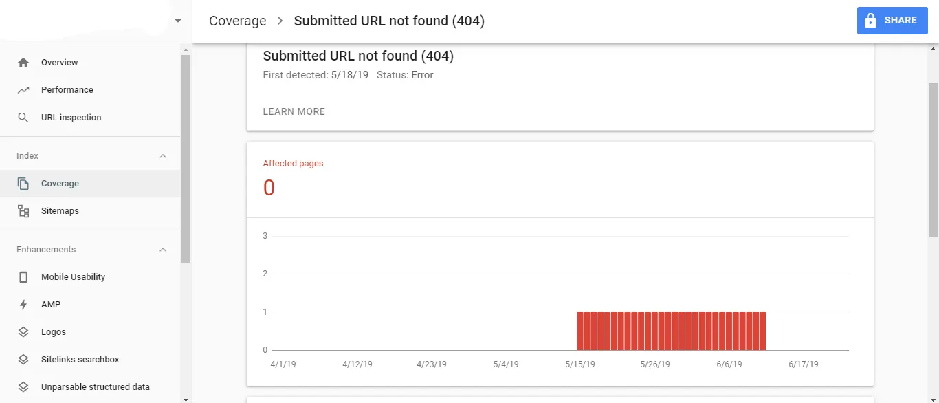Click the Performance trend icon
Screen dimensions: 939x403
point(23,89)
